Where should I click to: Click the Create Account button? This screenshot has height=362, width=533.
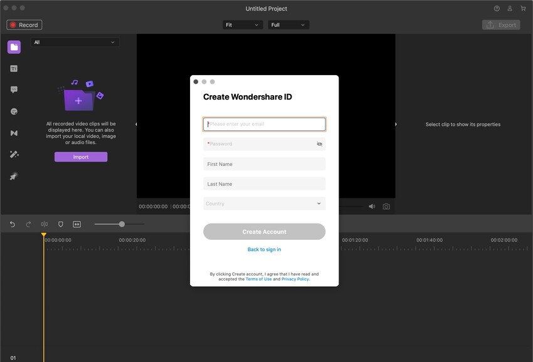tap(264, 232)
